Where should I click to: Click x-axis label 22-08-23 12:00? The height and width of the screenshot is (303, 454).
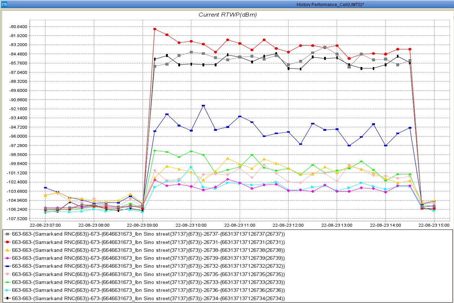click(288, 225)
